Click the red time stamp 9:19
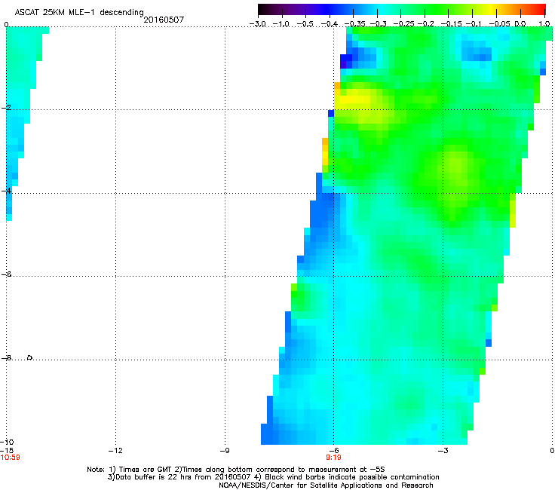This screenshot has height=490, width=558. (x=333, y=458)
